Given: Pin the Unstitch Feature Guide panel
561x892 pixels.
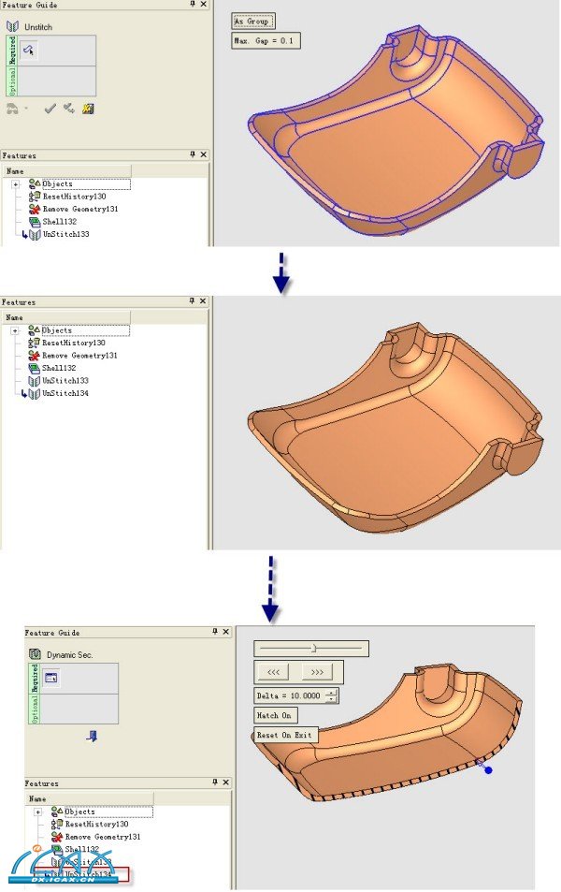Looking at the screenshot, I should click(192, 4).
